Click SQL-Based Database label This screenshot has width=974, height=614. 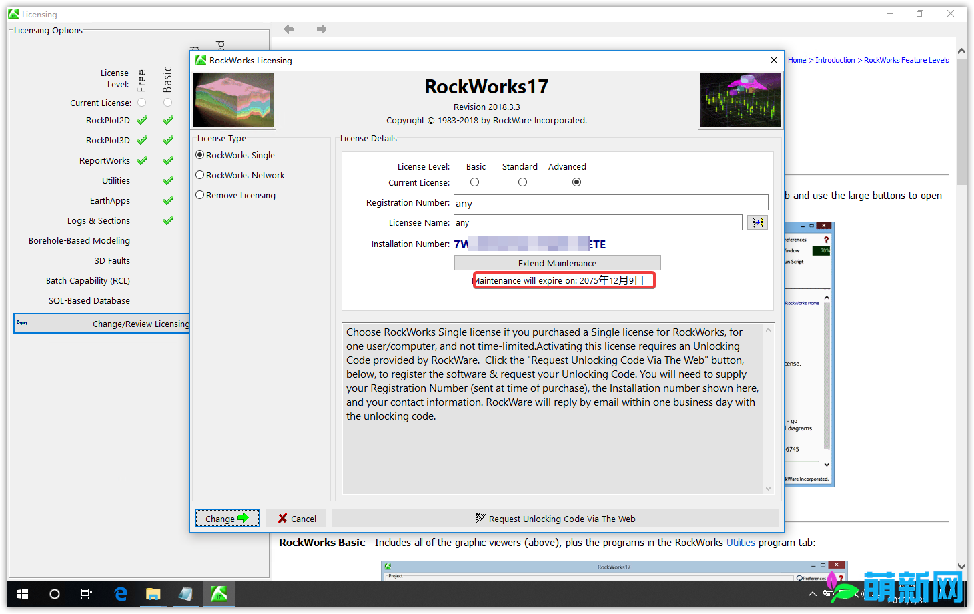click(x=89, y=301)
